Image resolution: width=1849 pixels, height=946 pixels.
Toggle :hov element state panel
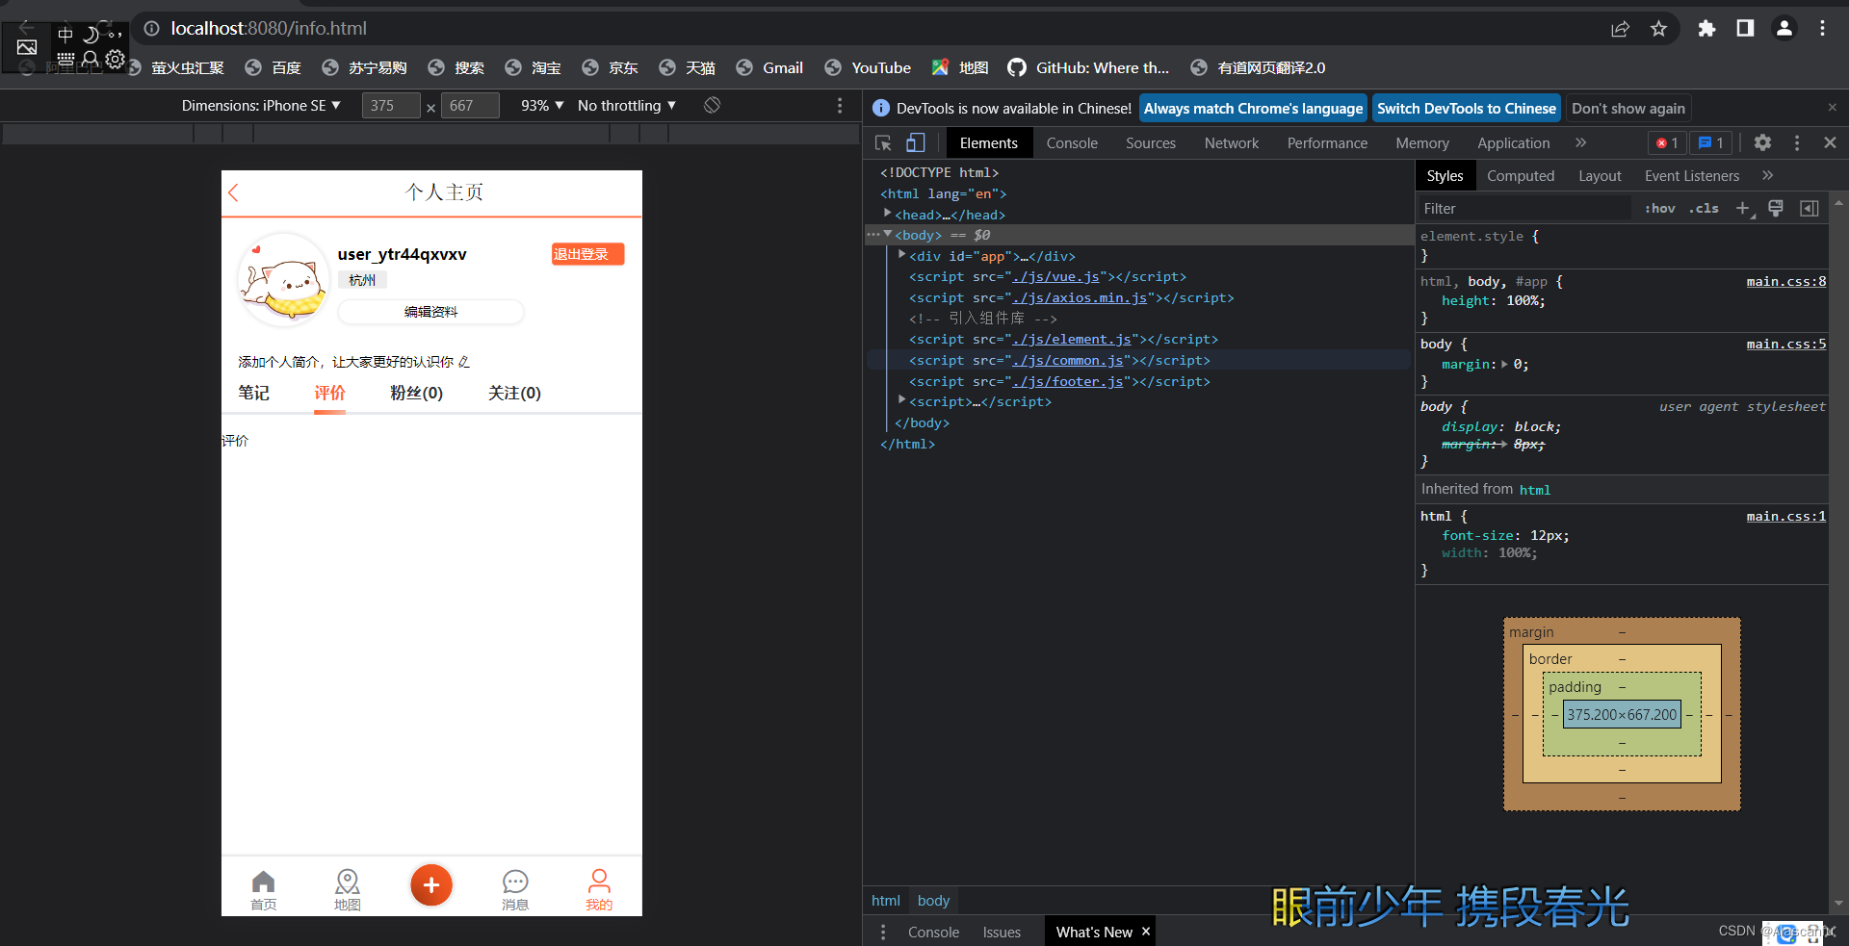tap(1660, 208)
